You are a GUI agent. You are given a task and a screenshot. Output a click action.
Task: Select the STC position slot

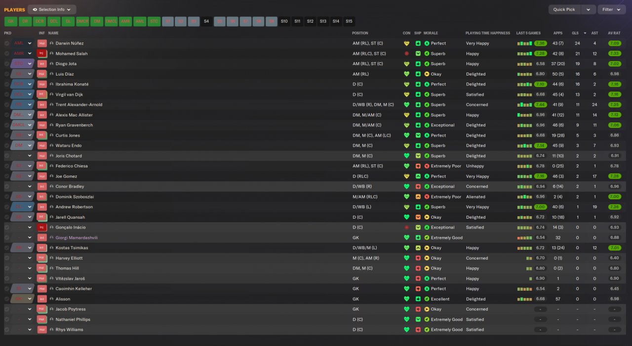(x=154, y=21)
